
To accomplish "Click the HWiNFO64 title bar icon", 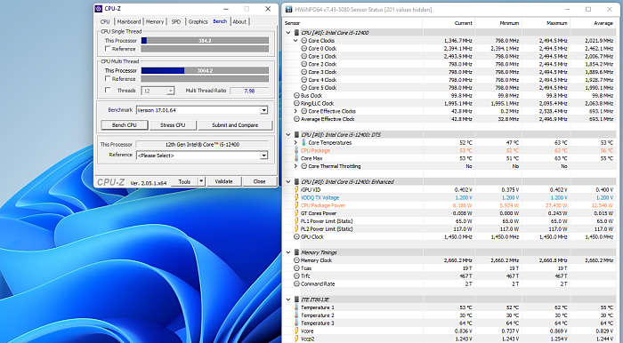I will tap(288, 9).
